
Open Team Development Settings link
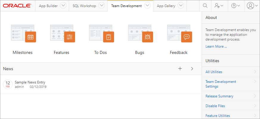(x=221, y=84)
